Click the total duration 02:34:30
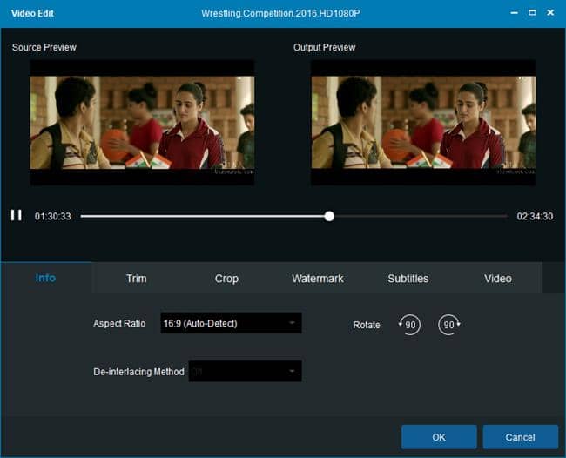 (x=535, y=216)
